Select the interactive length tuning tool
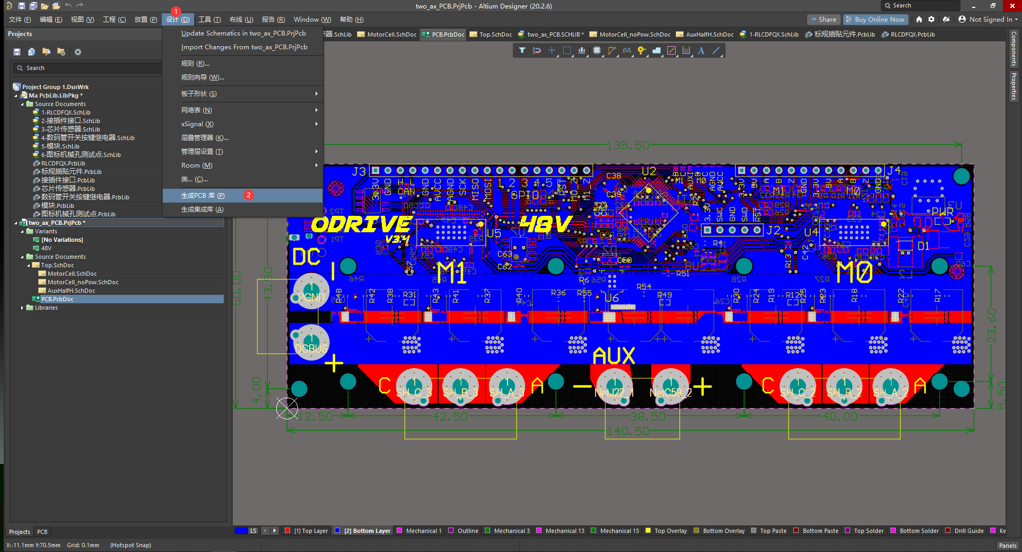 (627, 50)
